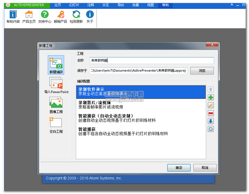
Task: Choose 导入PowerPoint project type
Action: [x=56, y=85]
